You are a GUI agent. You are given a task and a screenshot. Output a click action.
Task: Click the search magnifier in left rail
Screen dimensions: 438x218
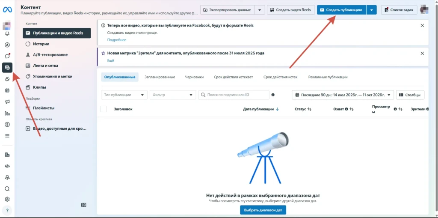(x=7, y=188)
